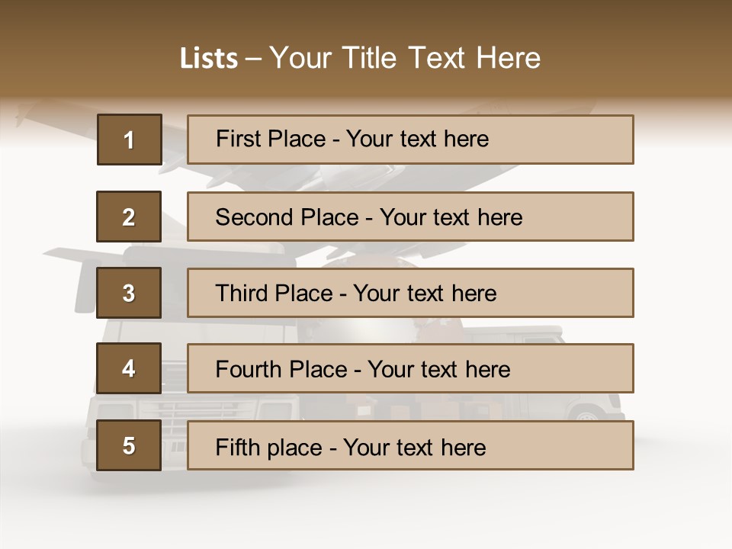
Task: Click the number 5 box
Action: click(x=130, y=445)
